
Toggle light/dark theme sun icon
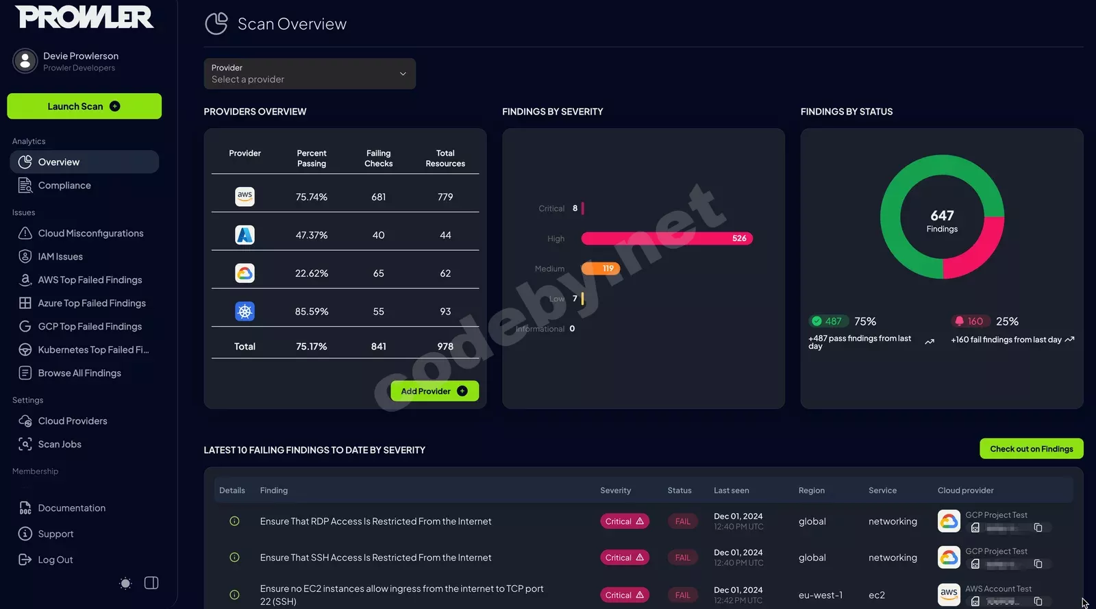pyautogui.click(x=125, y=583)
